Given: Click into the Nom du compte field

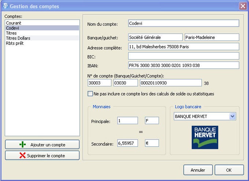Looking at the screenshot, I should pyautogui.click(x=183, y=23).
